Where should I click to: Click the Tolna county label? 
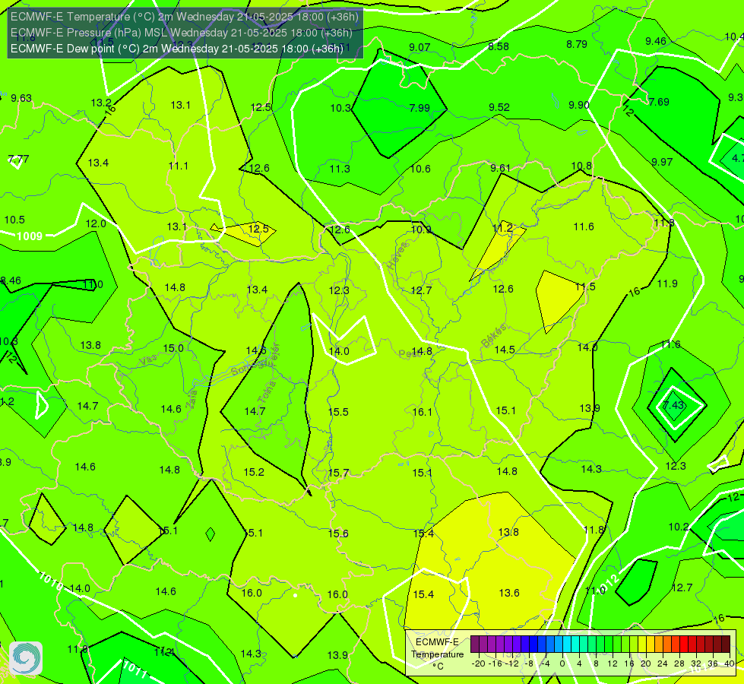coord(267,391)
